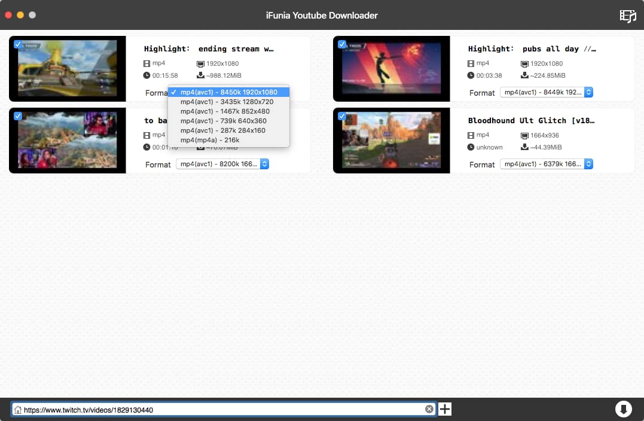Toggle checkbox for 'pubs all day' video
Viewport: 644px width, 421px height.
point(342,44)
